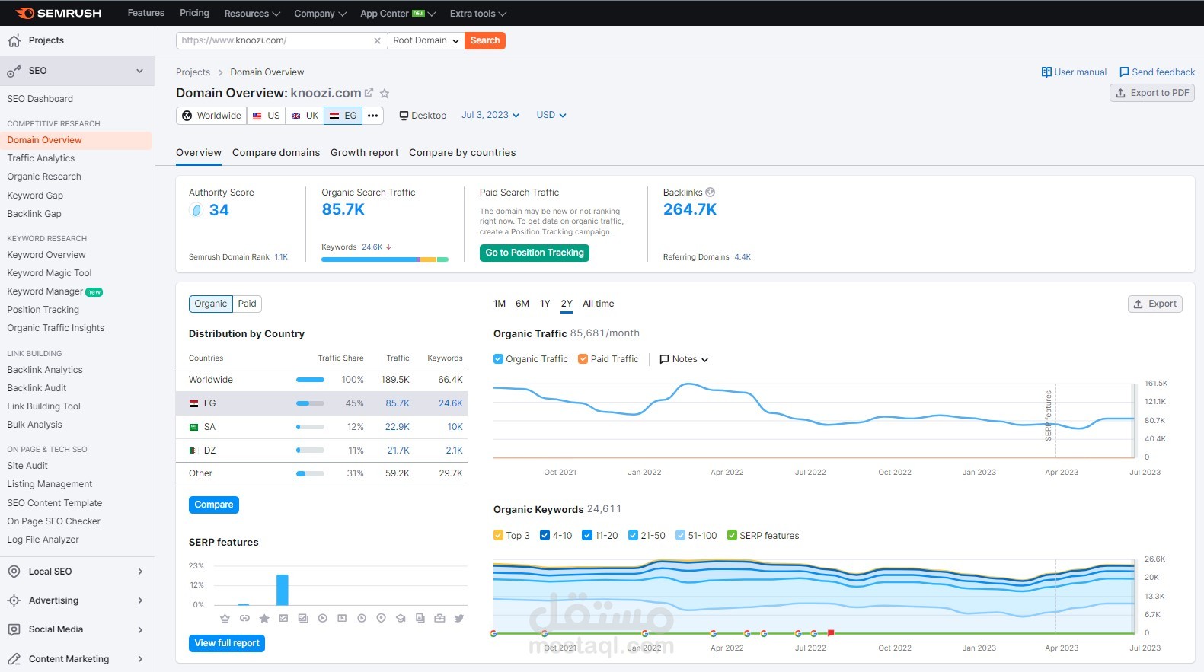Open more countries ellipsis button
The width and height of the screenshot is (1204, 672).
pos(372,116)
